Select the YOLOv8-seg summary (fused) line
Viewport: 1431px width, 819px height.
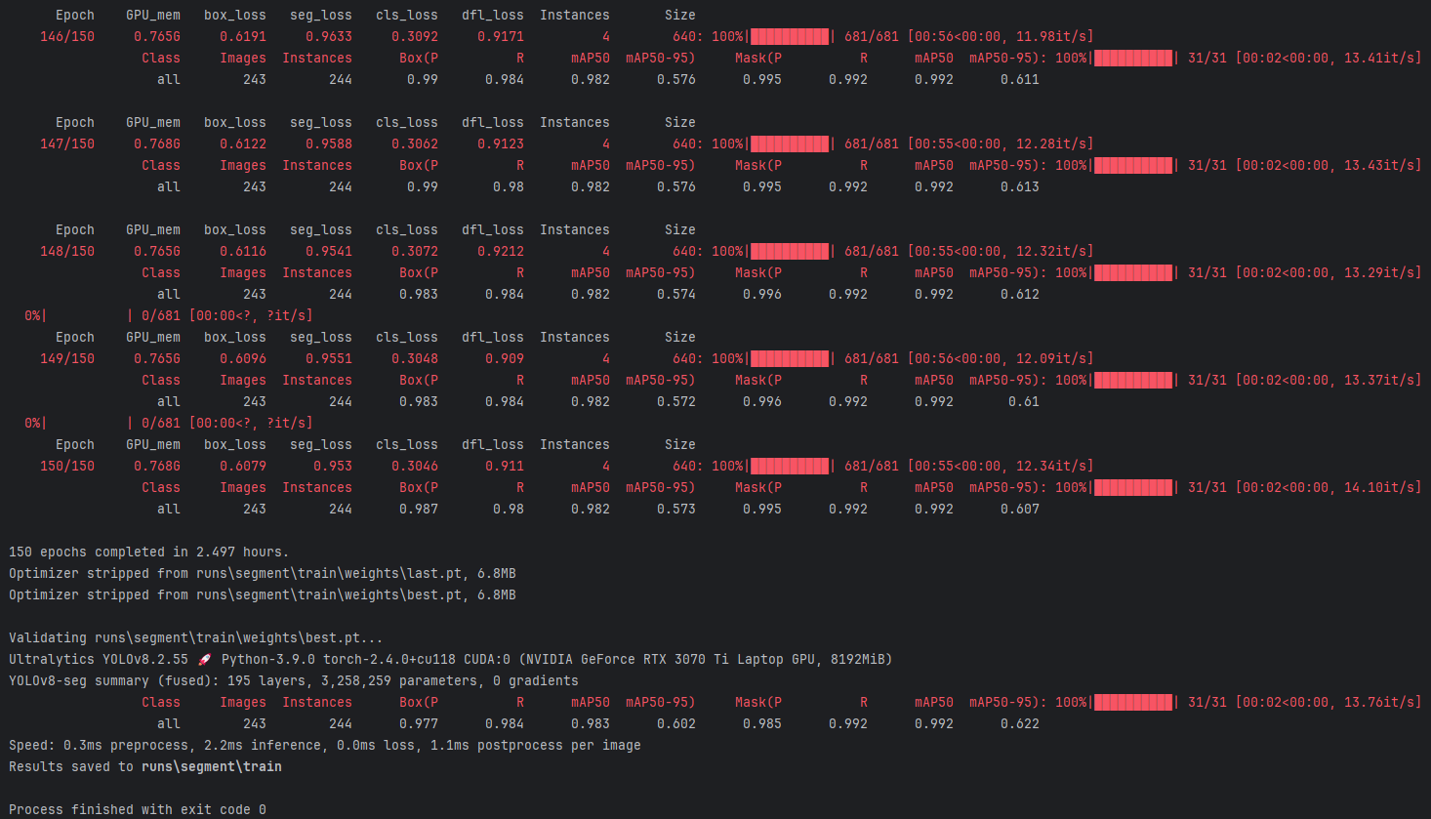click(x=294, y=680)
